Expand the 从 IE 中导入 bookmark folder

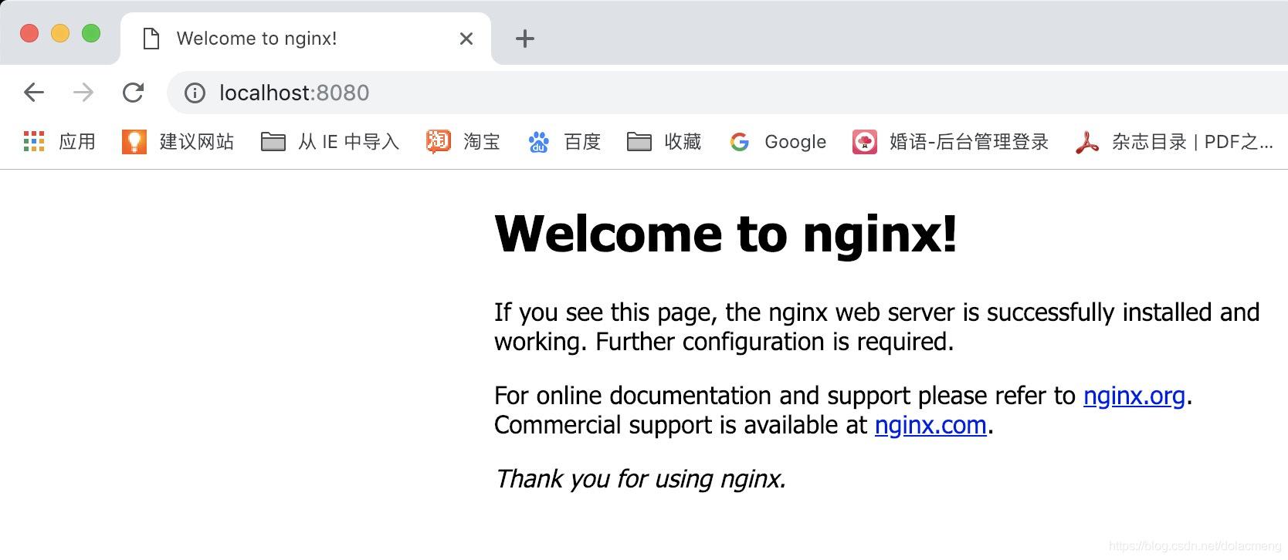[330, 142]
